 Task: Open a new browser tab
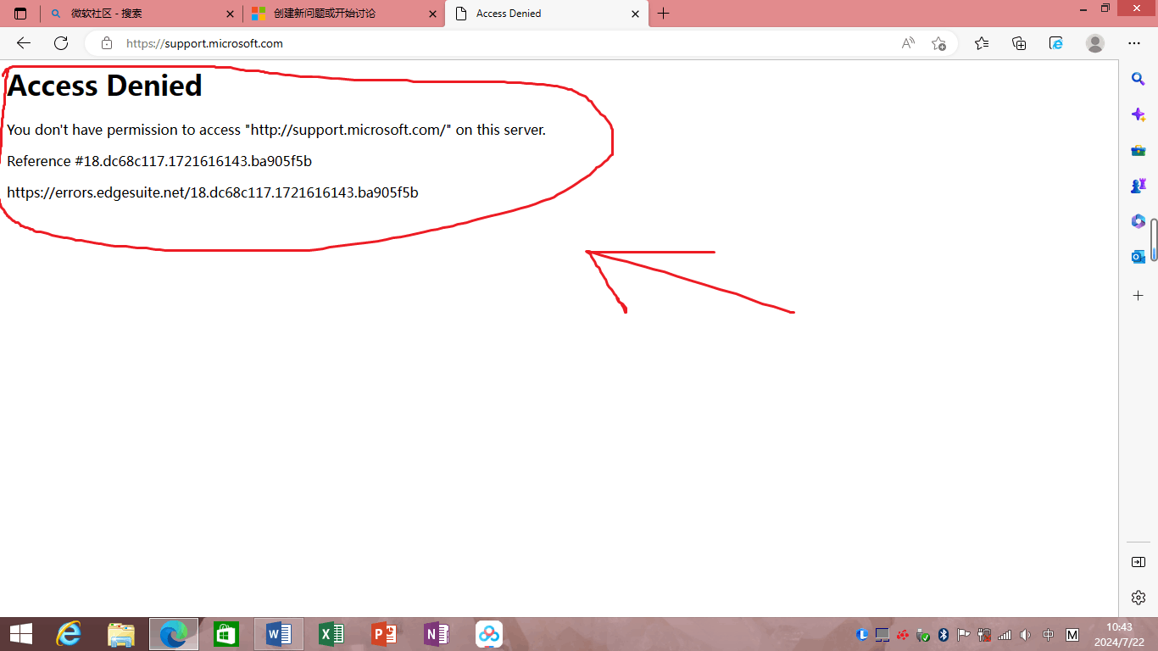coord(664,14)
